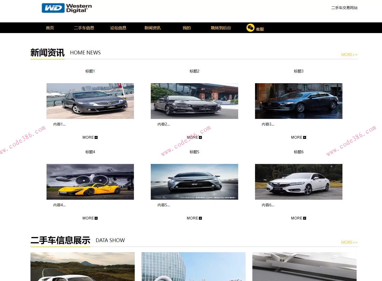Click the MORE>> link beside HOME NEWS

coord(349,54)
